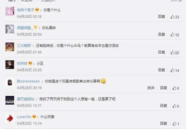Click the thumbs-up with 22 likes
Screen dimensions: 186x129
coord(175,53)
